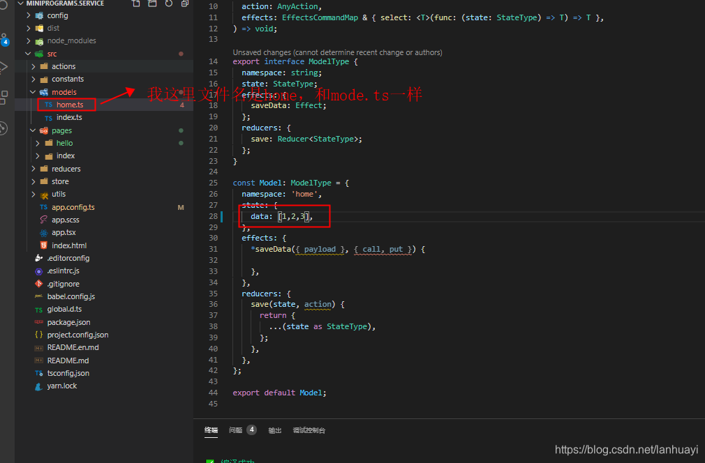Open Source Control view with badge 4
The height and width of the screenshot is (463, 705).
(x=4, y=40)
